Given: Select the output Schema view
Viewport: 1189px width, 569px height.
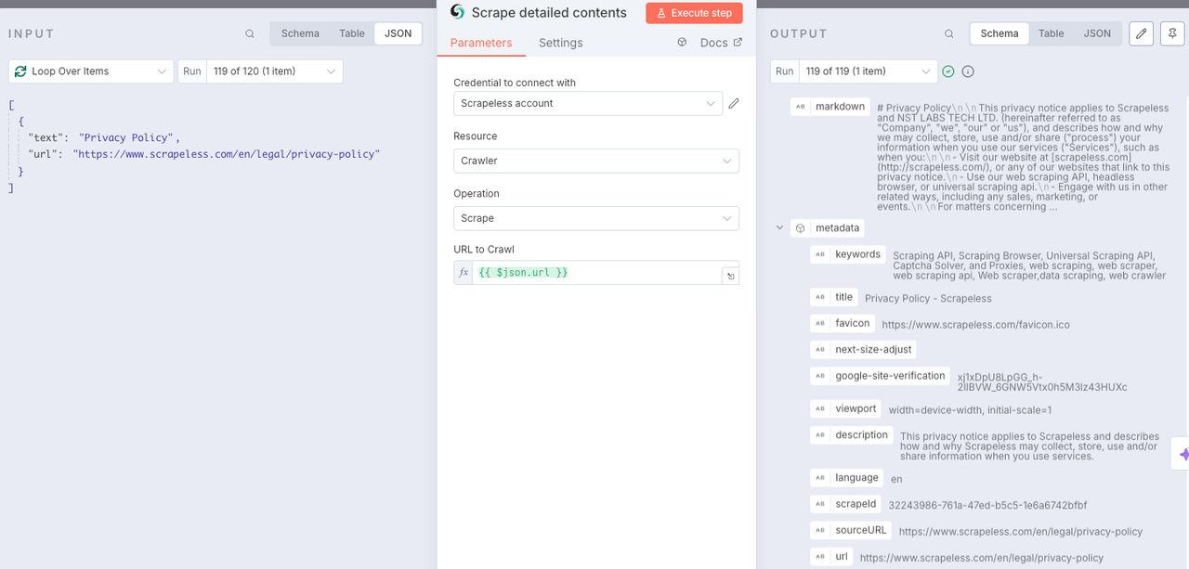Looking at the screenshot, I should [1000, 33].
